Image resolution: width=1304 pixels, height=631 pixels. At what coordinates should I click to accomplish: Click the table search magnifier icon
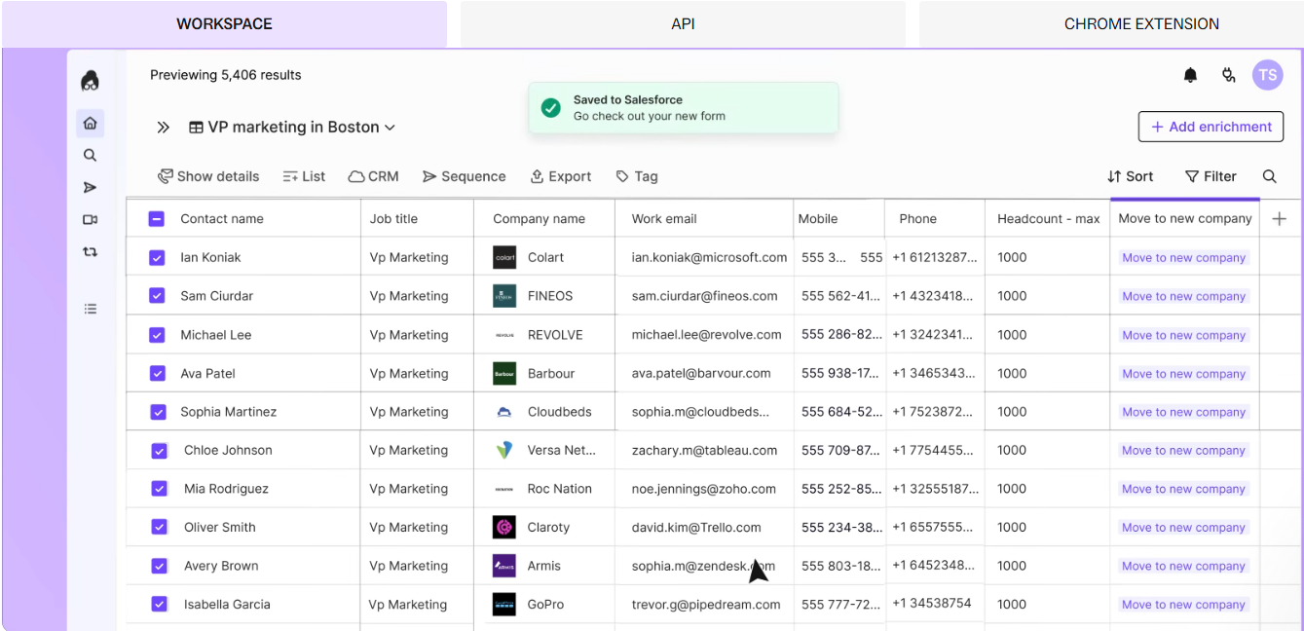coord(1269,176)
